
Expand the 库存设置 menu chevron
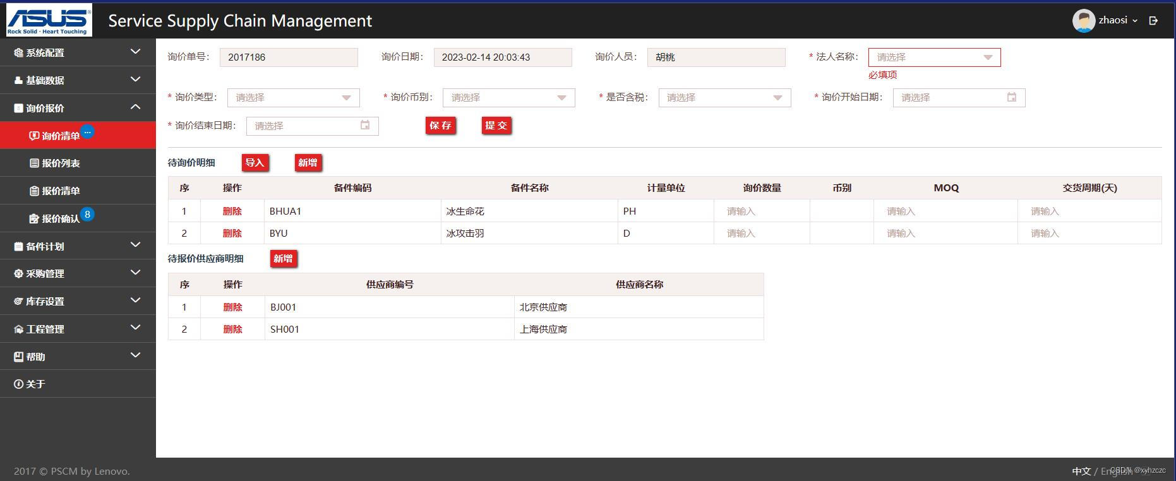[x=135, y=300]
